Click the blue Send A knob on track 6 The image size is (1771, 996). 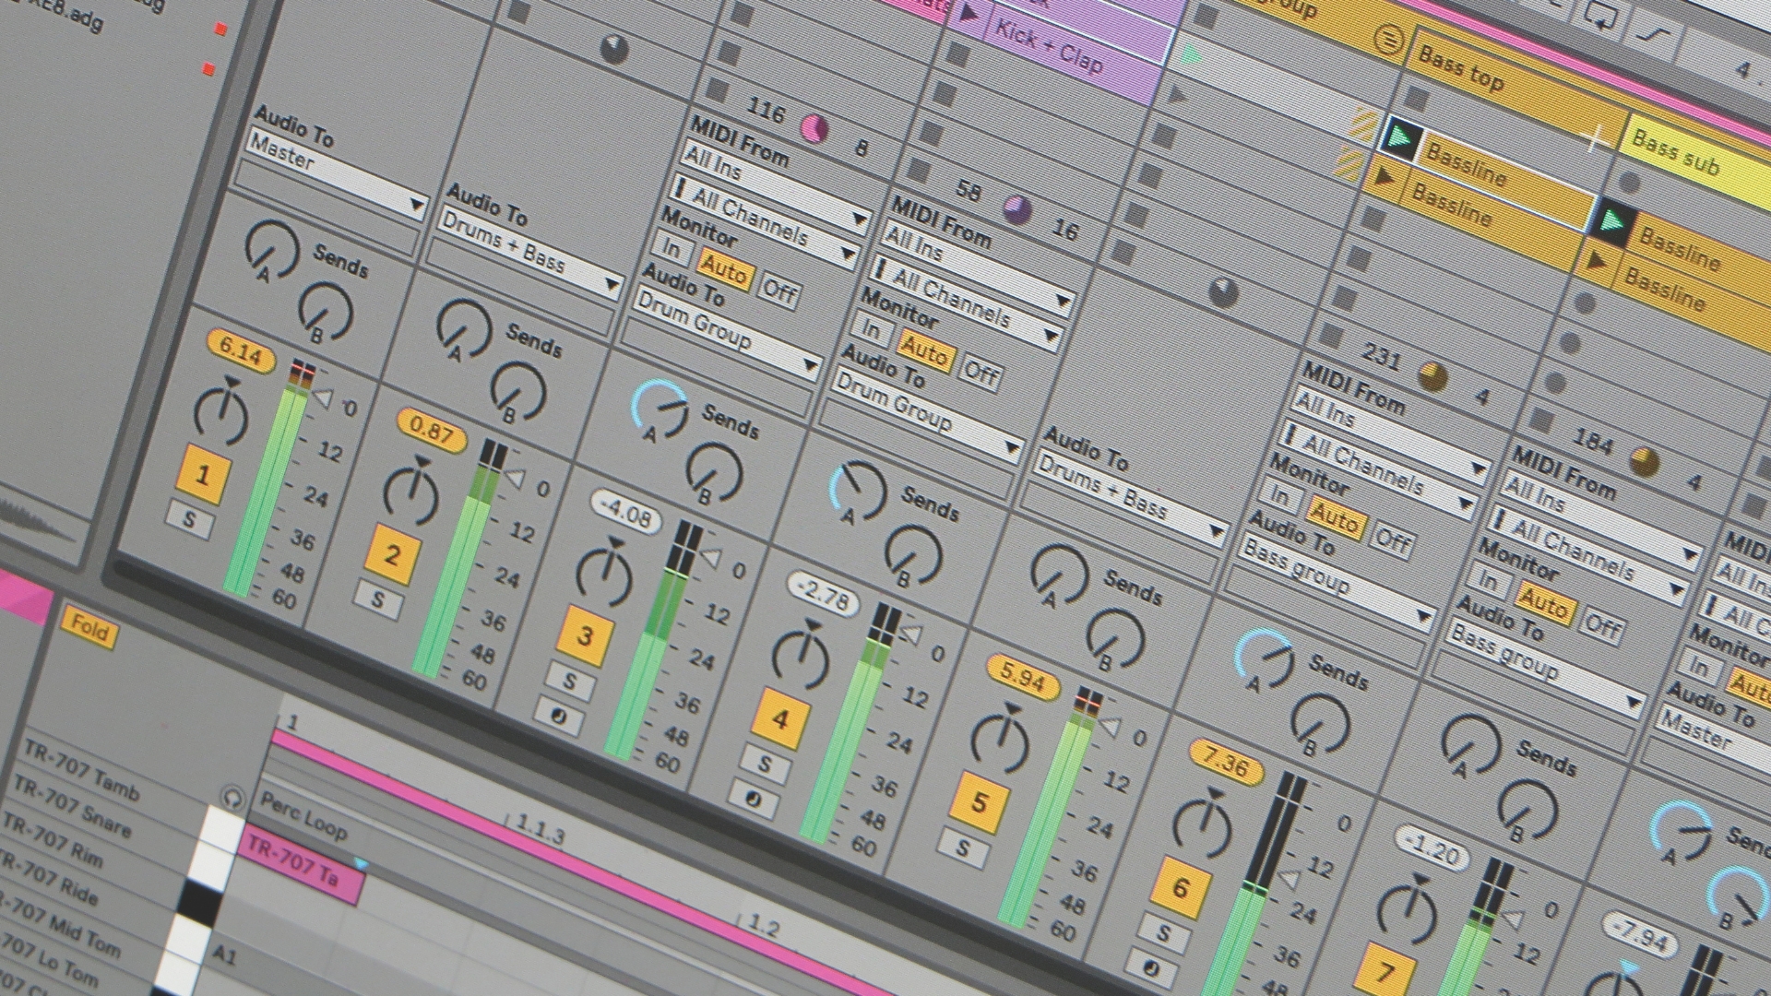coord(1264,657)
